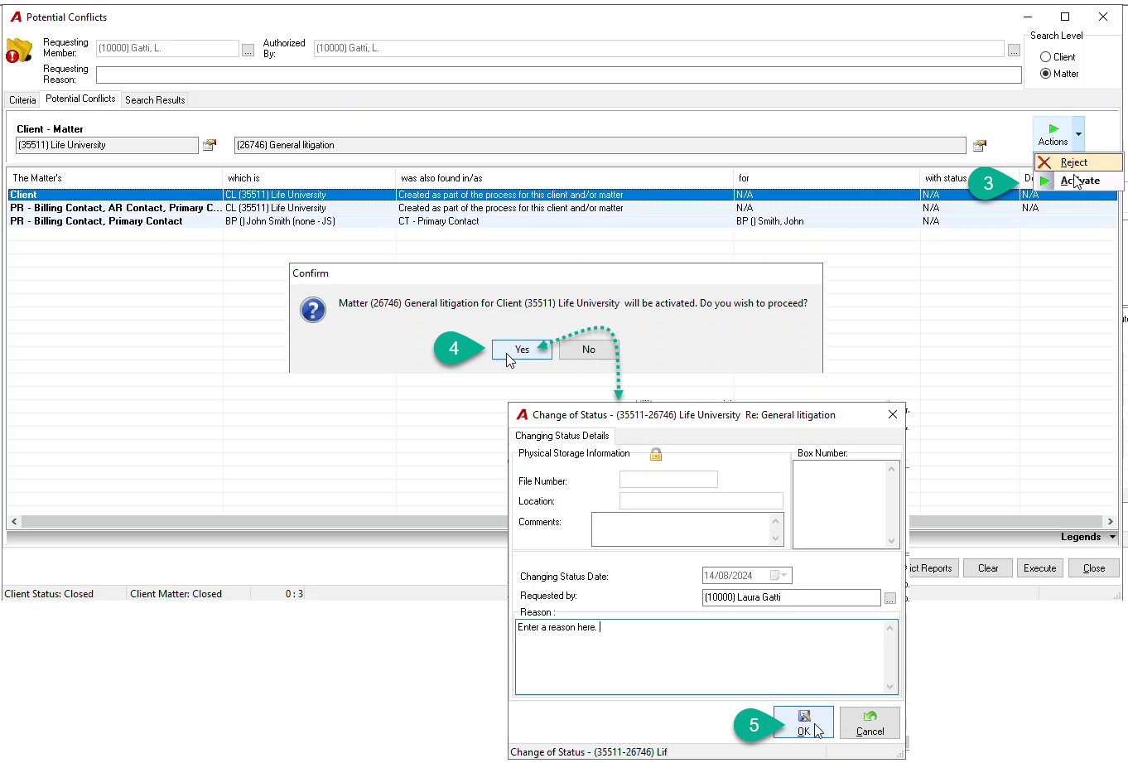
Task: Click the Physical Storage lock icon
Action: click(656, 454)
